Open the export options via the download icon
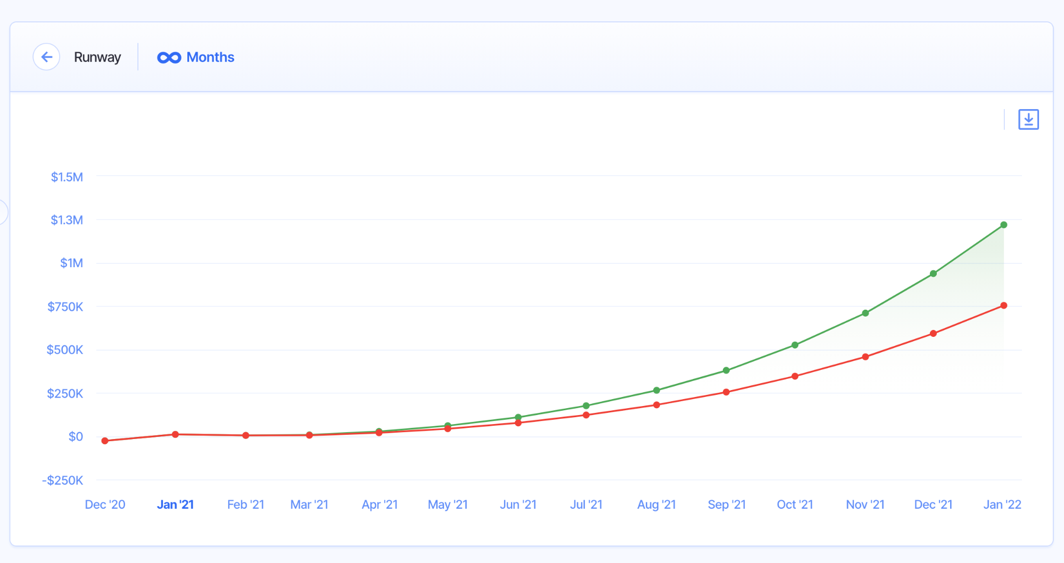This screenshot has width=1064, height=563. [x=1028, y=119]
